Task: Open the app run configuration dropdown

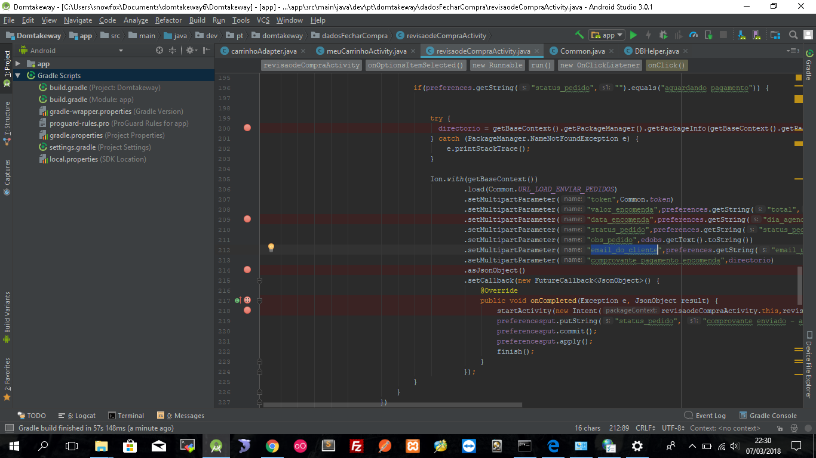Action: [606, 35]
